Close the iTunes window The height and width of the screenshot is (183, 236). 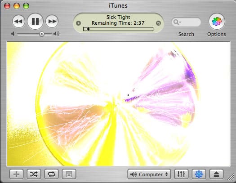pyautogui.click(x=7, y=6)
